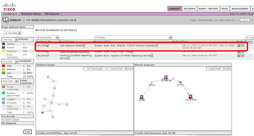Image resolution: width=254 pixels, height=136 pixels.
Task: Click the My Reports sidebar panel header
Action: (18, 123)
